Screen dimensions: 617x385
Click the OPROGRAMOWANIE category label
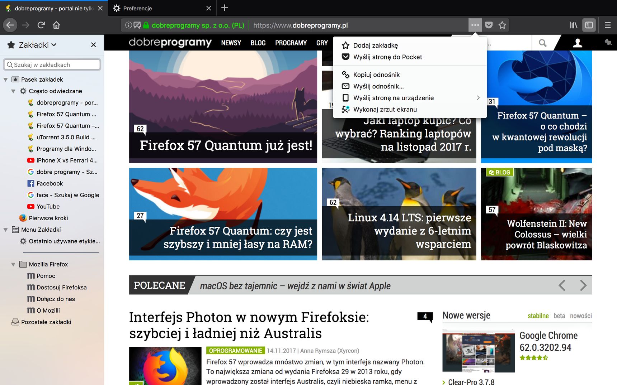point(236,351)
